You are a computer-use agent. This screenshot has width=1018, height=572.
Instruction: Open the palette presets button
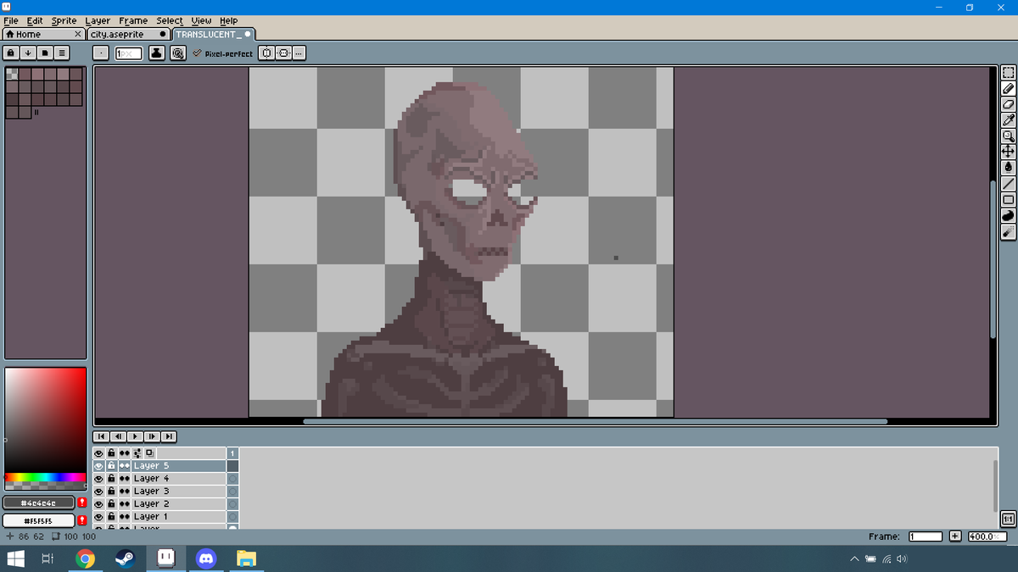pyautogui.click(x=44, y=53)
